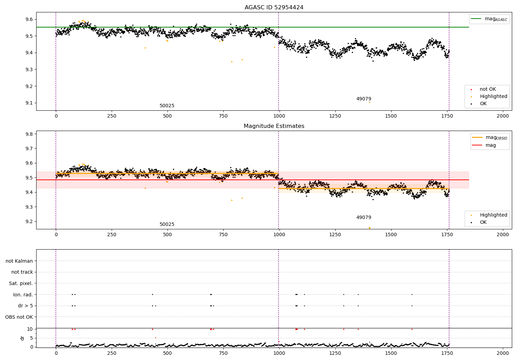Click the '1250' x-axis tick in bottom plot

[335, 353]
